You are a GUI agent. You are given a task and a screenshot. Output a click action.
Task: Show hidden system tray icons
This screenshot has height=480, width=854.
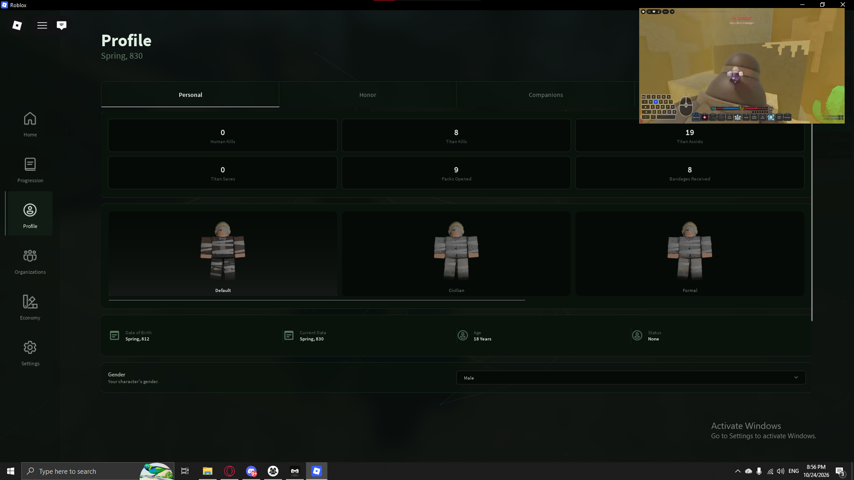click(738, 471)
